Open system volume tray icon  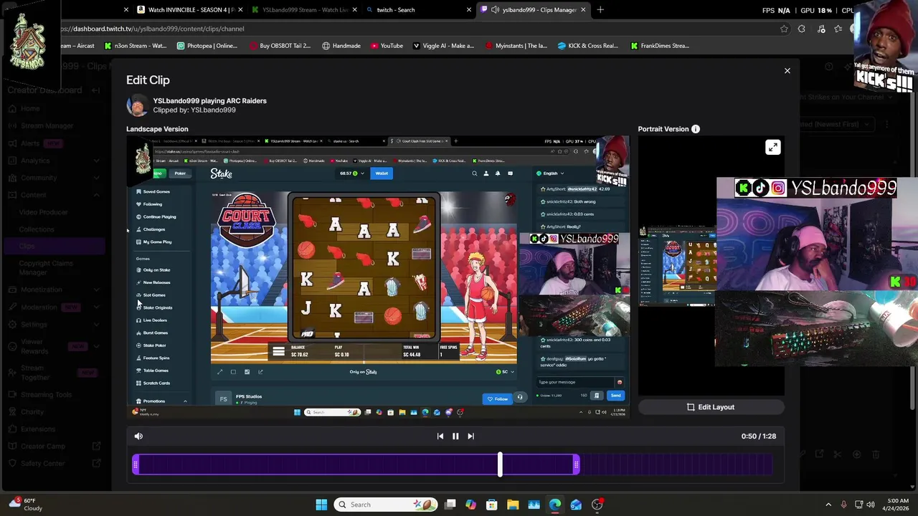pyautogui.click(x=871, y=505)
